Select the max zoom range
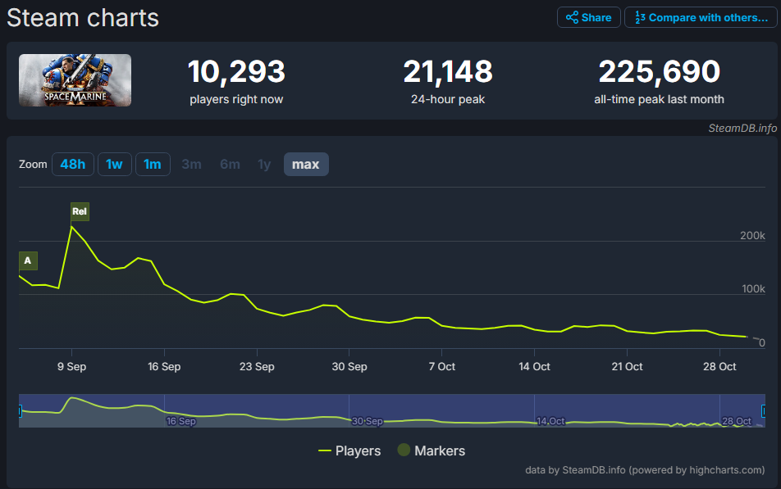The width and height of the screenshot is (781, 489). 306,164
